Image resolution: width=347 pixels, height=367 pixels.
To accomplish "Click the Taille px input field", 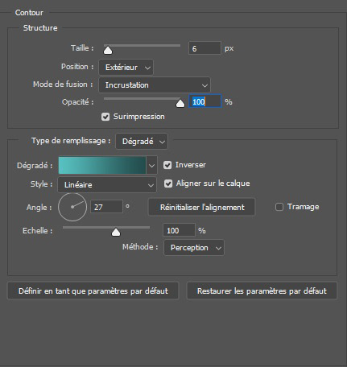I will [204, 48].
